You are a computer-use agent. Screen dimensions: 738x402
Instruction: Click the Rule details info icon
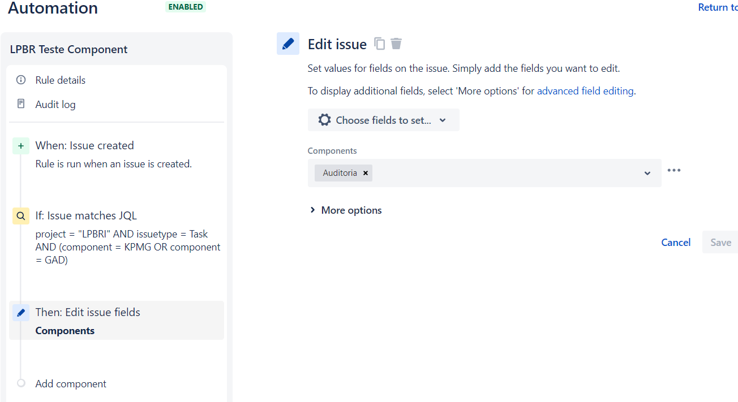(x=21, y=80)
